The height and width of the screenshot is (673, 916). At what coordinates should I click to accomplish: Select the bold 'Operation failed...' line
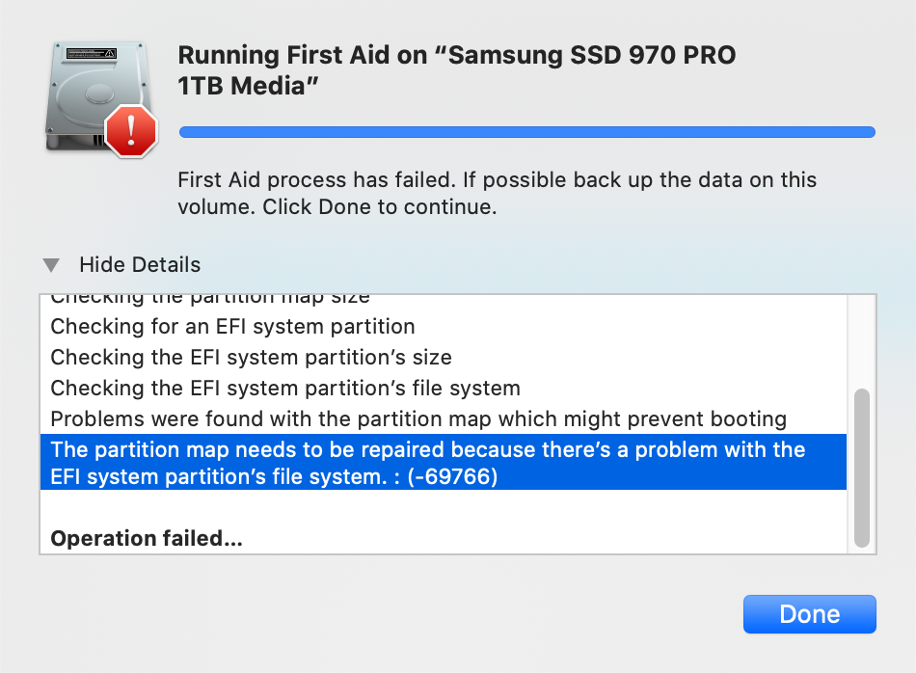[147, 538]
